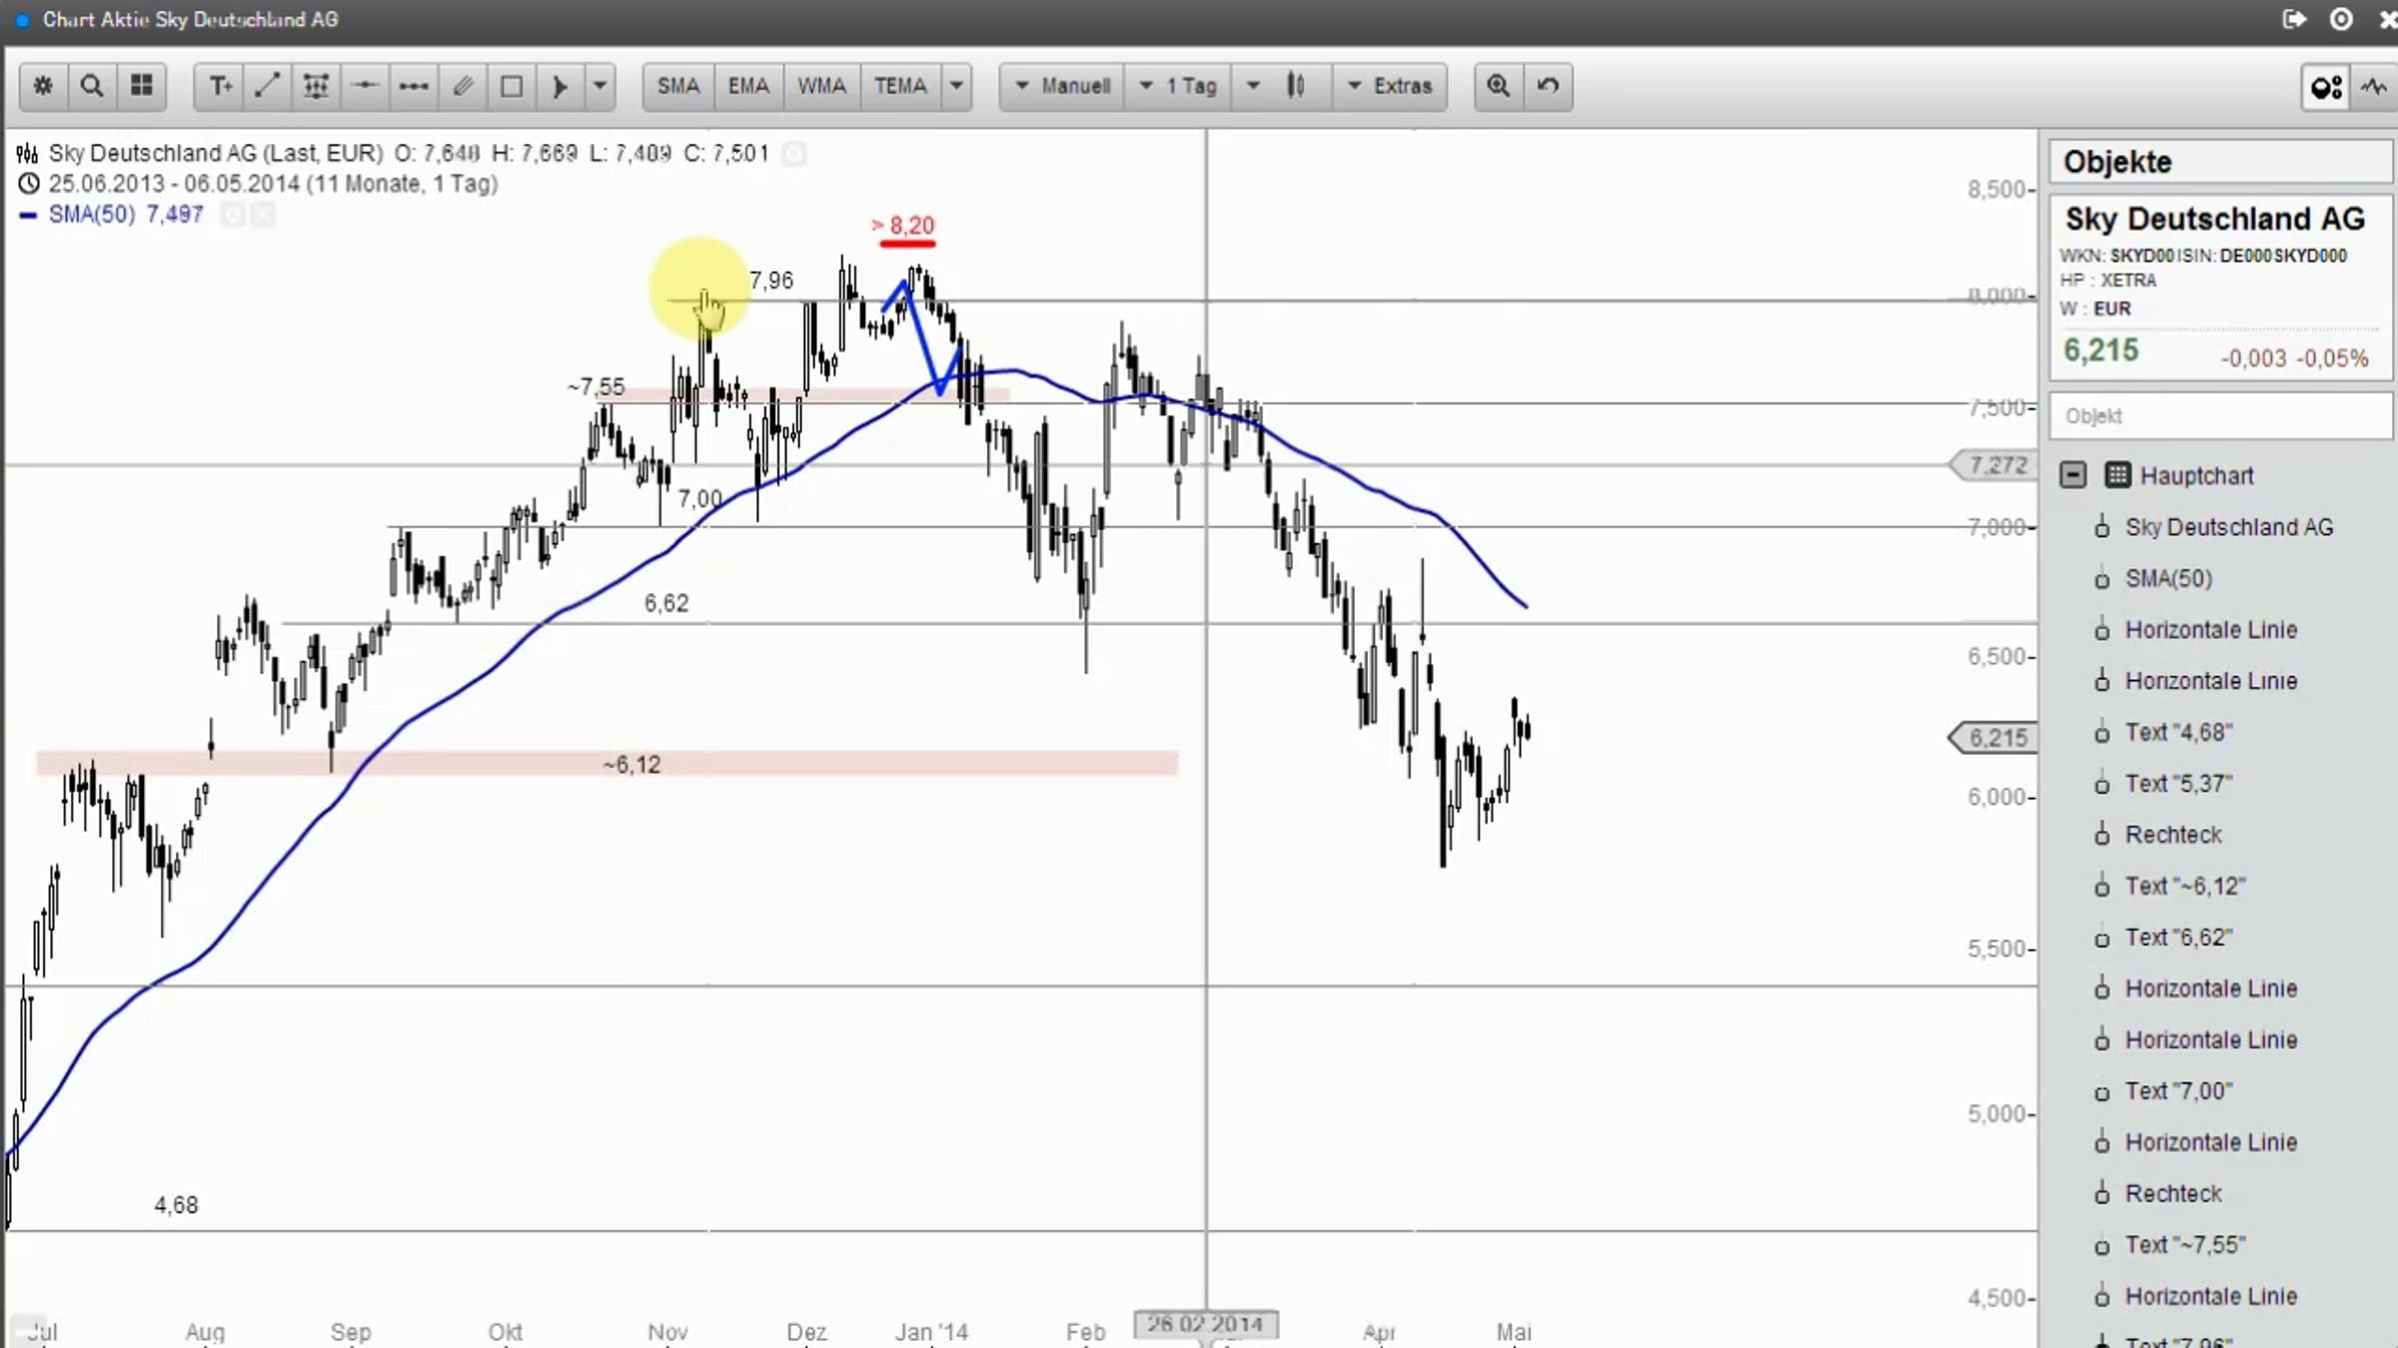Open the drawing tools dropdown arrow
The width and height of the screenshot is (2398, 1348).
599,86
